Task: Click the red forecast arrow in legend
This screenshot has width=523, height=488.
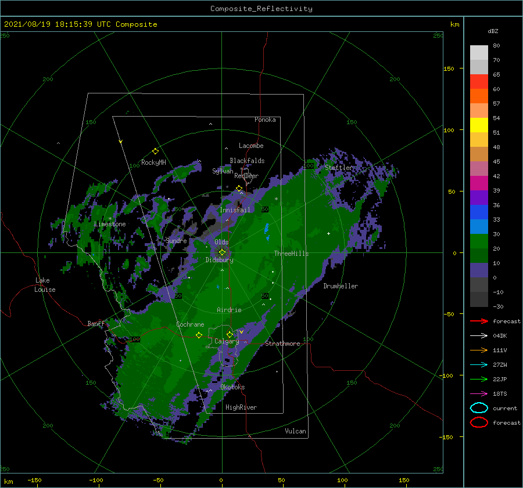Action: [479, 321]
